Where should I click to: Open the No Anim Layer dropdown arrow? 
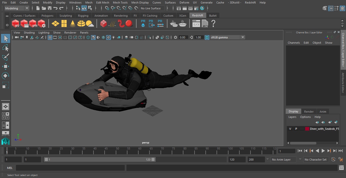click(x=267, y=160)
